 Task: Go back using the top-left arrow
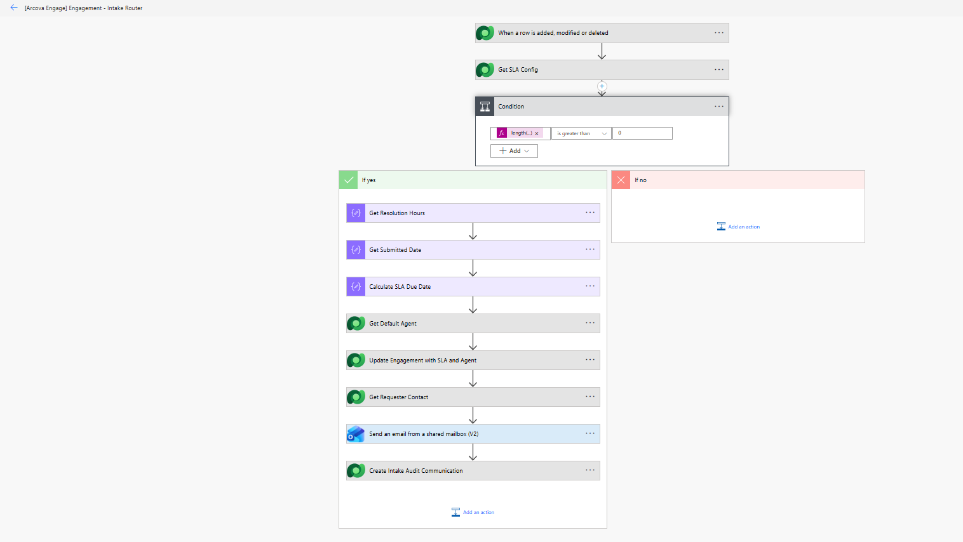point(14,8)
